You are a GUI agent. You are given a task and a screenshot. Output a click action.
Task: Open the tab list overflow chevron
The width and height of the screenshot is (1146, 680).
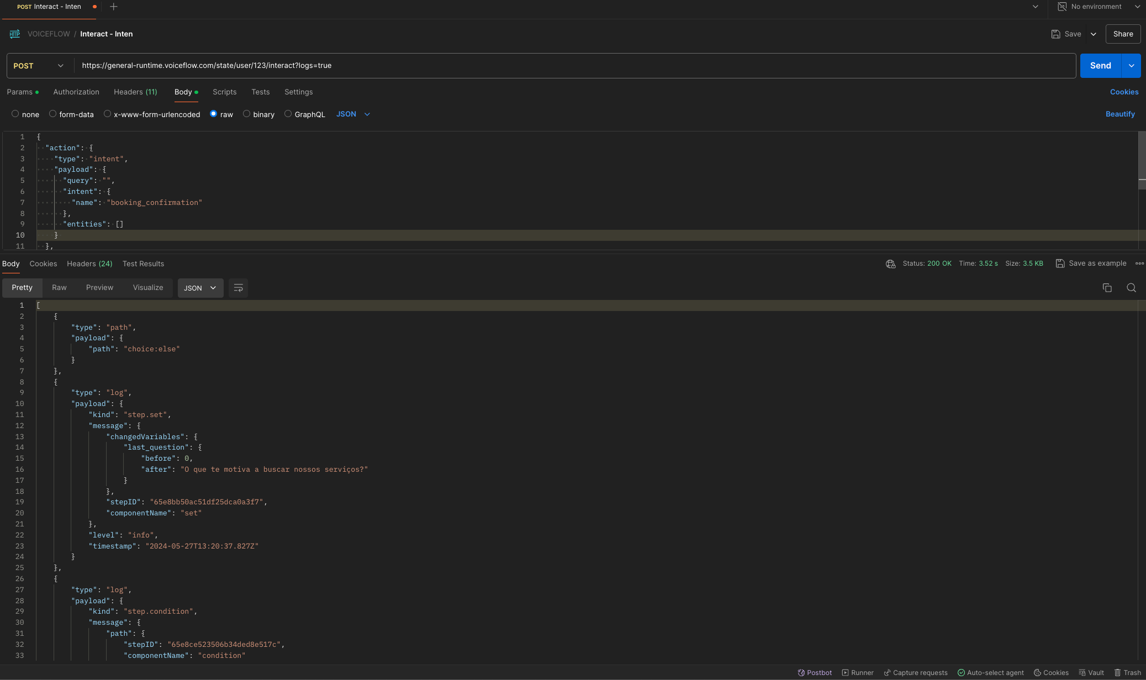pos(1035,7)
